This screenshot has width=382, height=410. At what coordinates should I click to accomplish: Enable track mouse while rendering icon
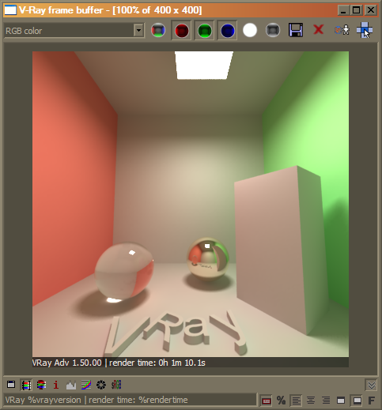365,30
